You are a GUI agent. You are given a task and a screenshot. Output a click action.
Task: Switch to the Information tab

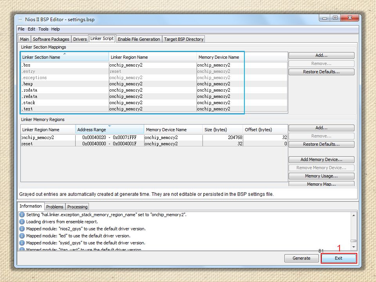(31, 206)
